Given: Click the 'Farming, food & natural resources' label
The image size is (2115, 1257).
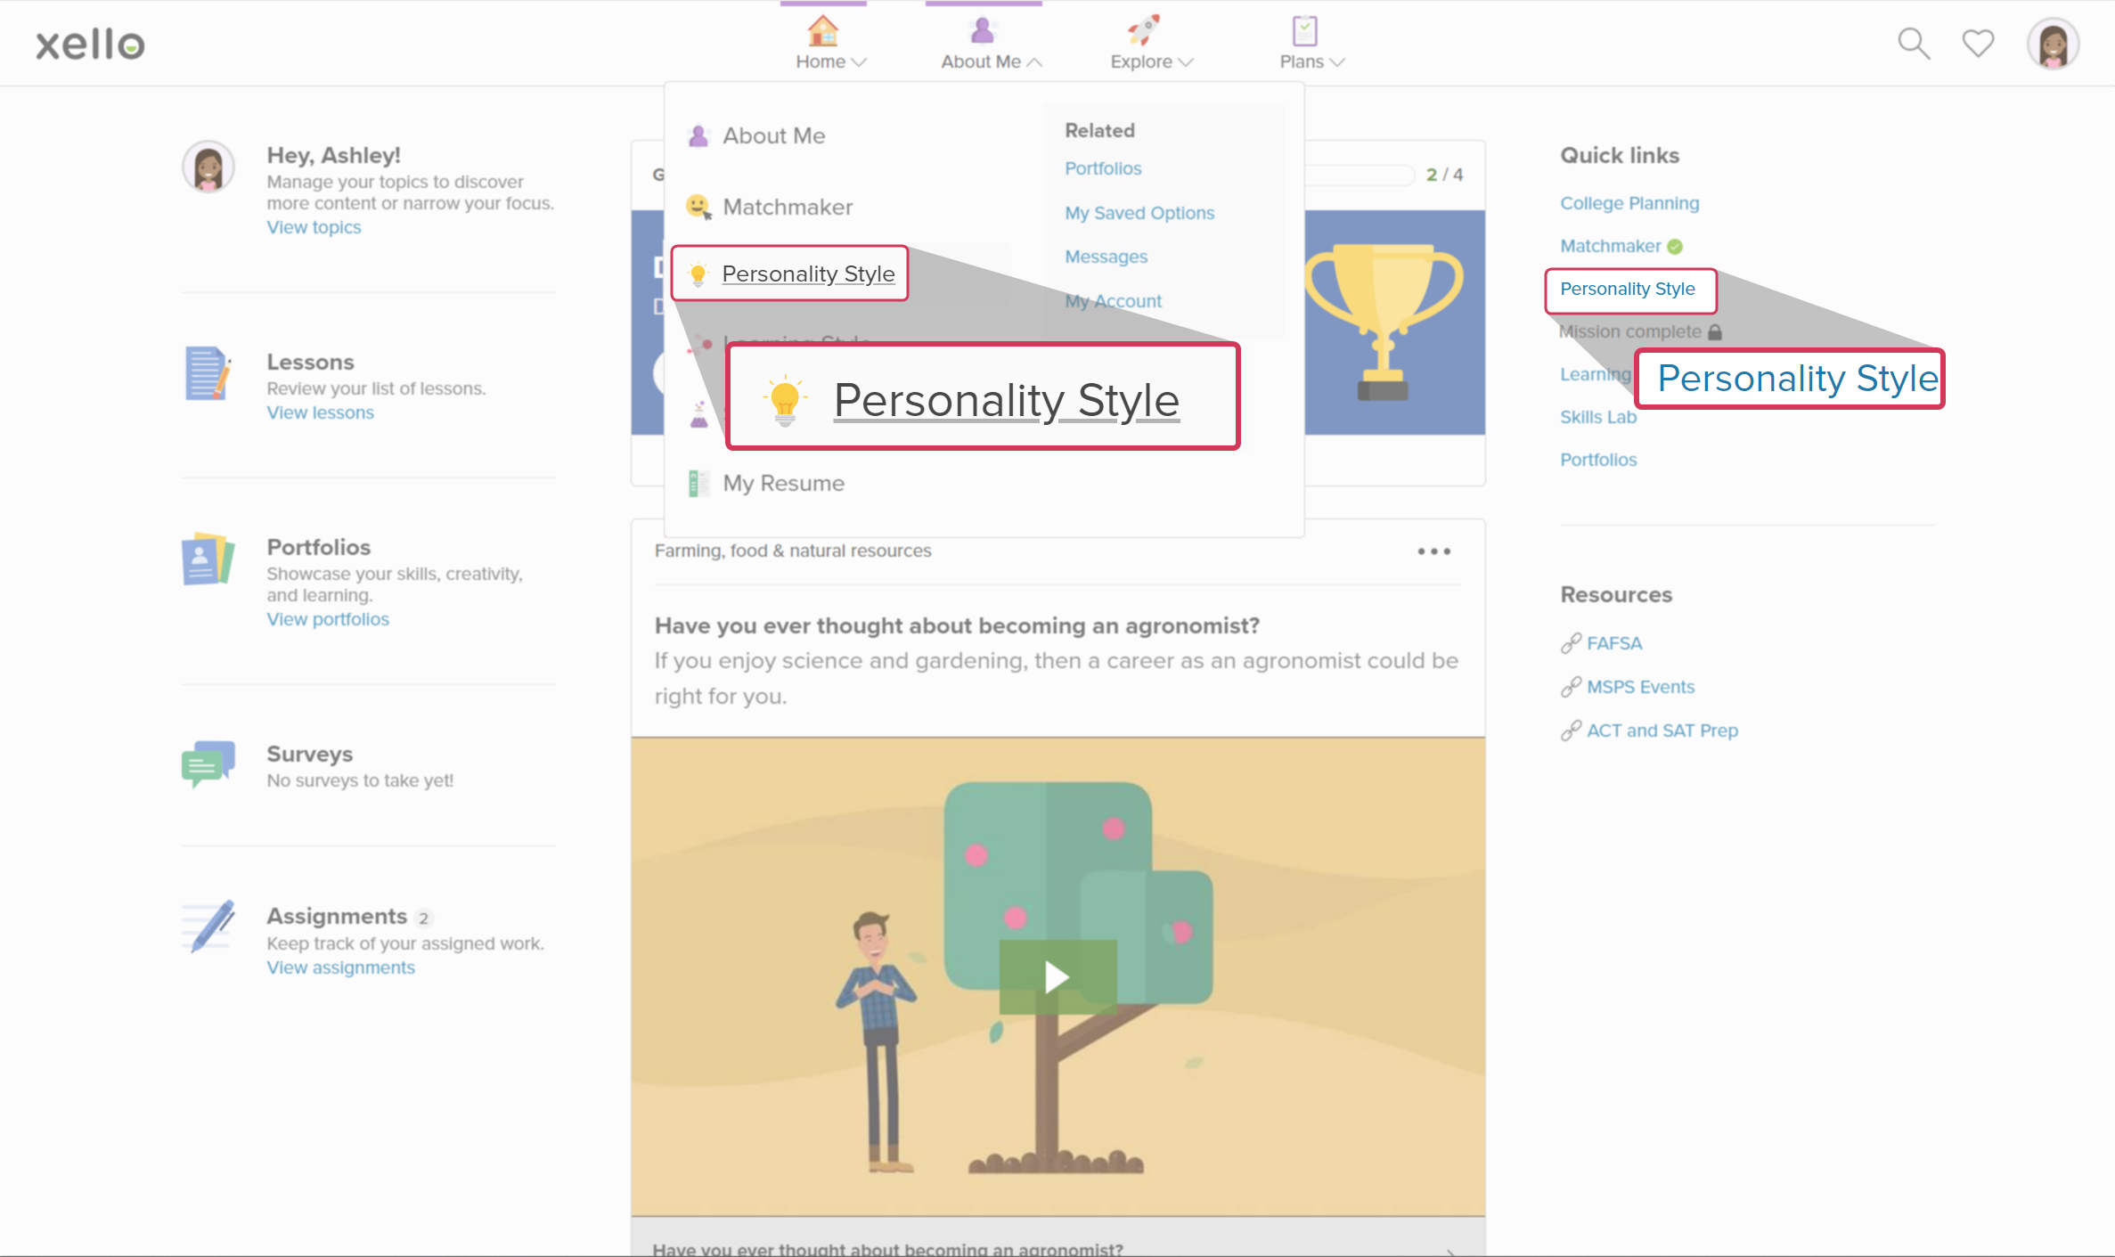Looking at the screenshot, I should 793,551.
